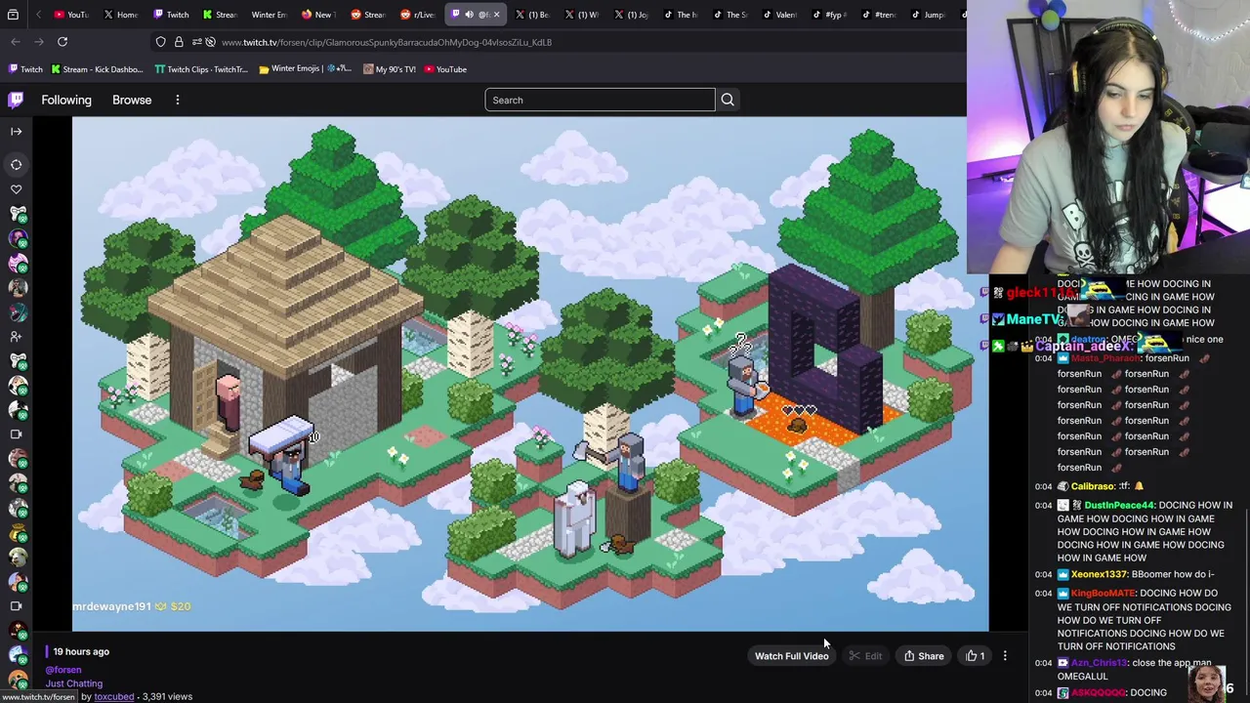
Task: Click the 19 hours ago timestamp
Action: (x=81, y=651)
